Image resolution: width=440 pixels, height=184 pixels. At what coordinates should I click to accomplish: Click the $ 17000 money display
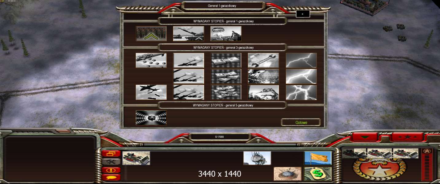(220, 137)
